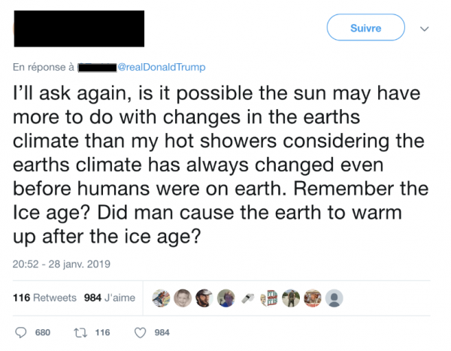The image size is (451, 351).
Task: Open the third liker avatar in the row
Action: click(203, 298)
